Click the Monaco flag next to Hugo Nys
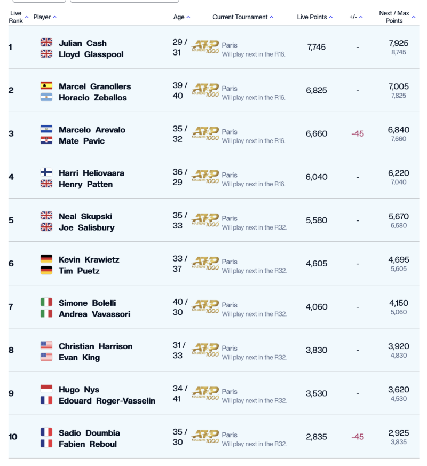Screen dimensions: 427x466 (46, 389)
